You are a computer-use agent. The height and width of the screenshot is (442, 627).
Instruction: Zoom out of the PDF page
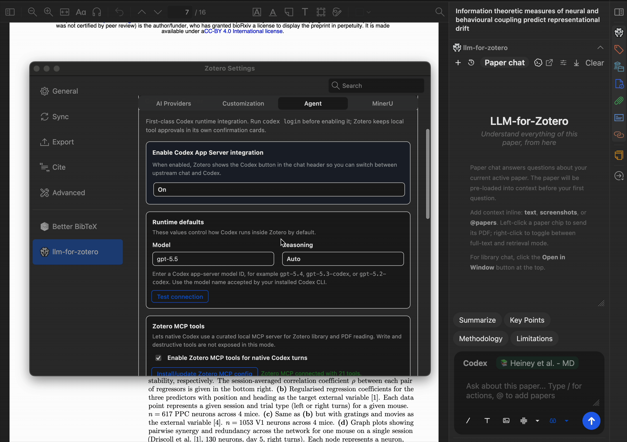(32, 12)
